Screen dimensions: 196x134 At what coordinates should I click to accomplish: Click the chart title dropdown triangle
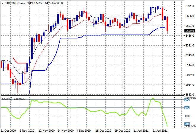pos(3,3)
